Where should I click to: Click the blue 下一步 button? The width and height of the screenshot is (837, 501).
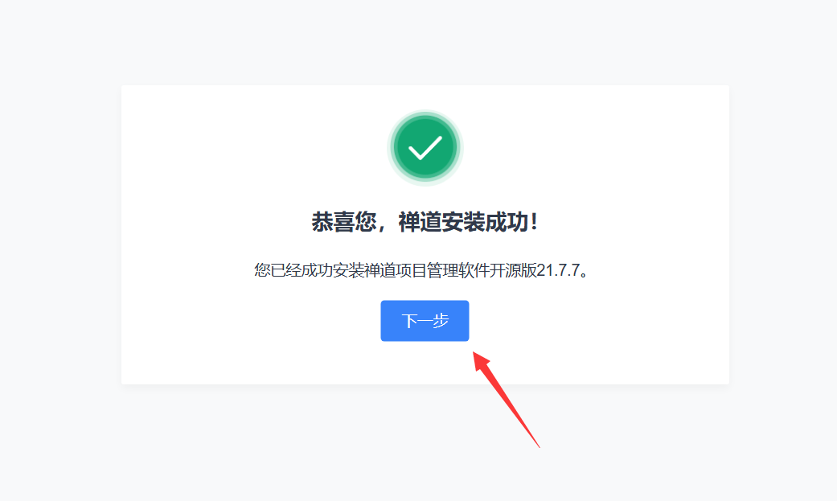[x=425, y=321]
